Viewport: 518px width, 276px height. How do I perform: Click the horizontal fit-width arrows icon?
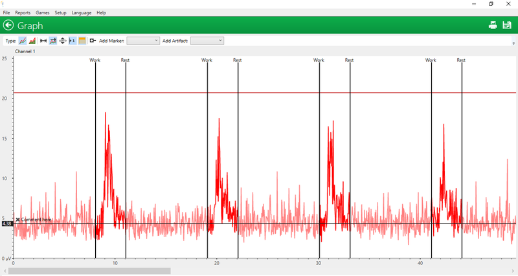pos(43,41)
